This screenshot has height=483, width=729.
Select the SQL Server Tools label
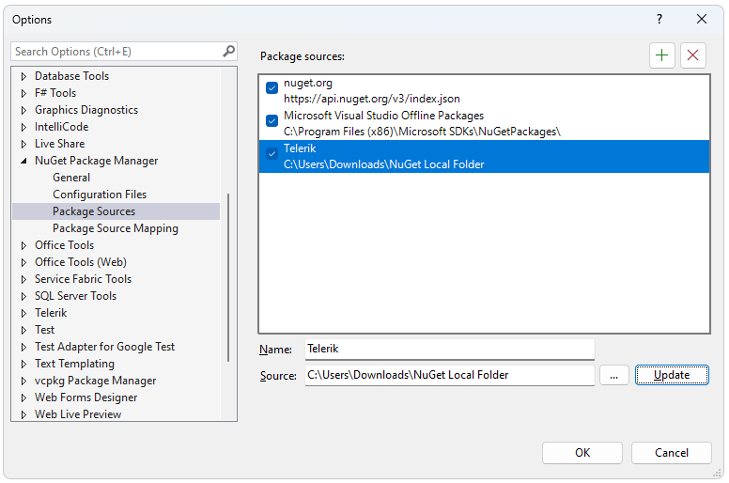pos(75,296)
